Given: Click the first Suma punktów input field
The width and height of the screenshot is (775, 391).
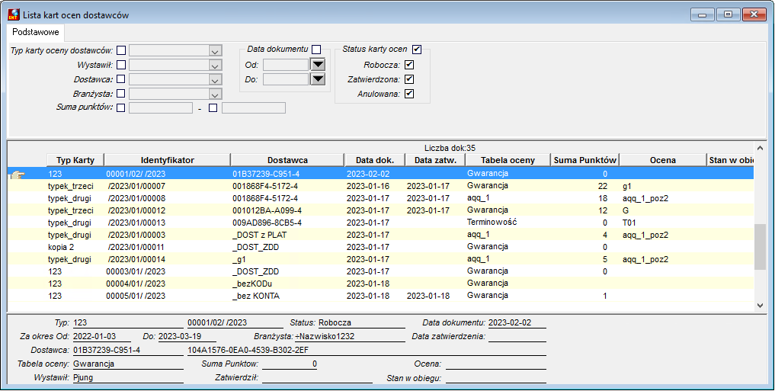Looking at the screenshot, I should [161, 107].
